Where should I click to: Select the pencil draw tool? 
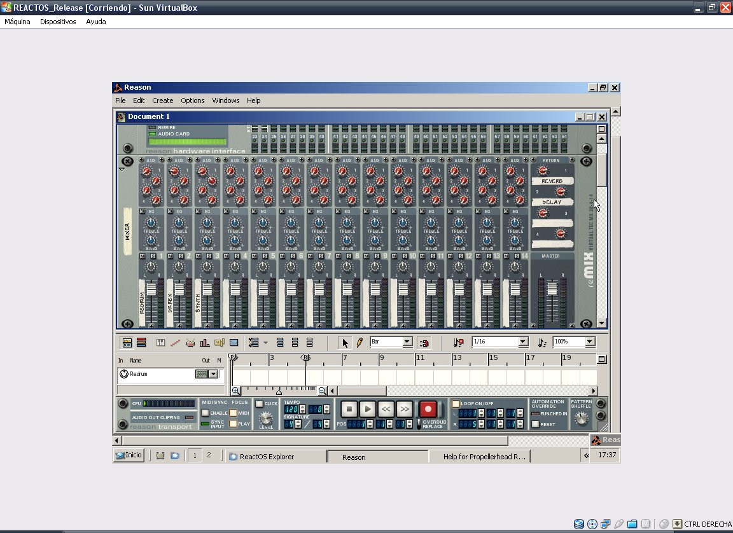pos(360,343)
